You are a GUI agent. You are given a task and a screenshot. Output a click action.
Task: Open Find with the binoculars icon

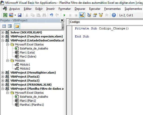pyautogui.click(x=44, y=15)
